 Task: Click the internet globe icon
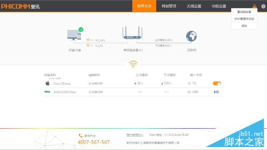[x=191, y=36]
